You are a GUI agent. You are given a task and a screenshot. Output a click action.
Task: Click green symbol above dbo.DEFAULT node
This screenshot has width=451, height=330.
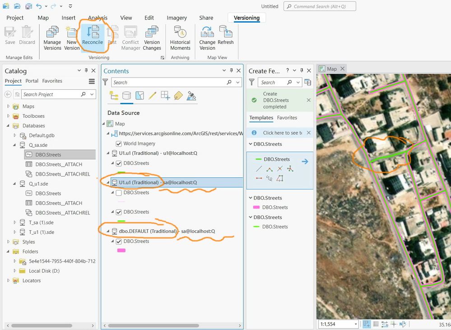click(x=121, y=221)
